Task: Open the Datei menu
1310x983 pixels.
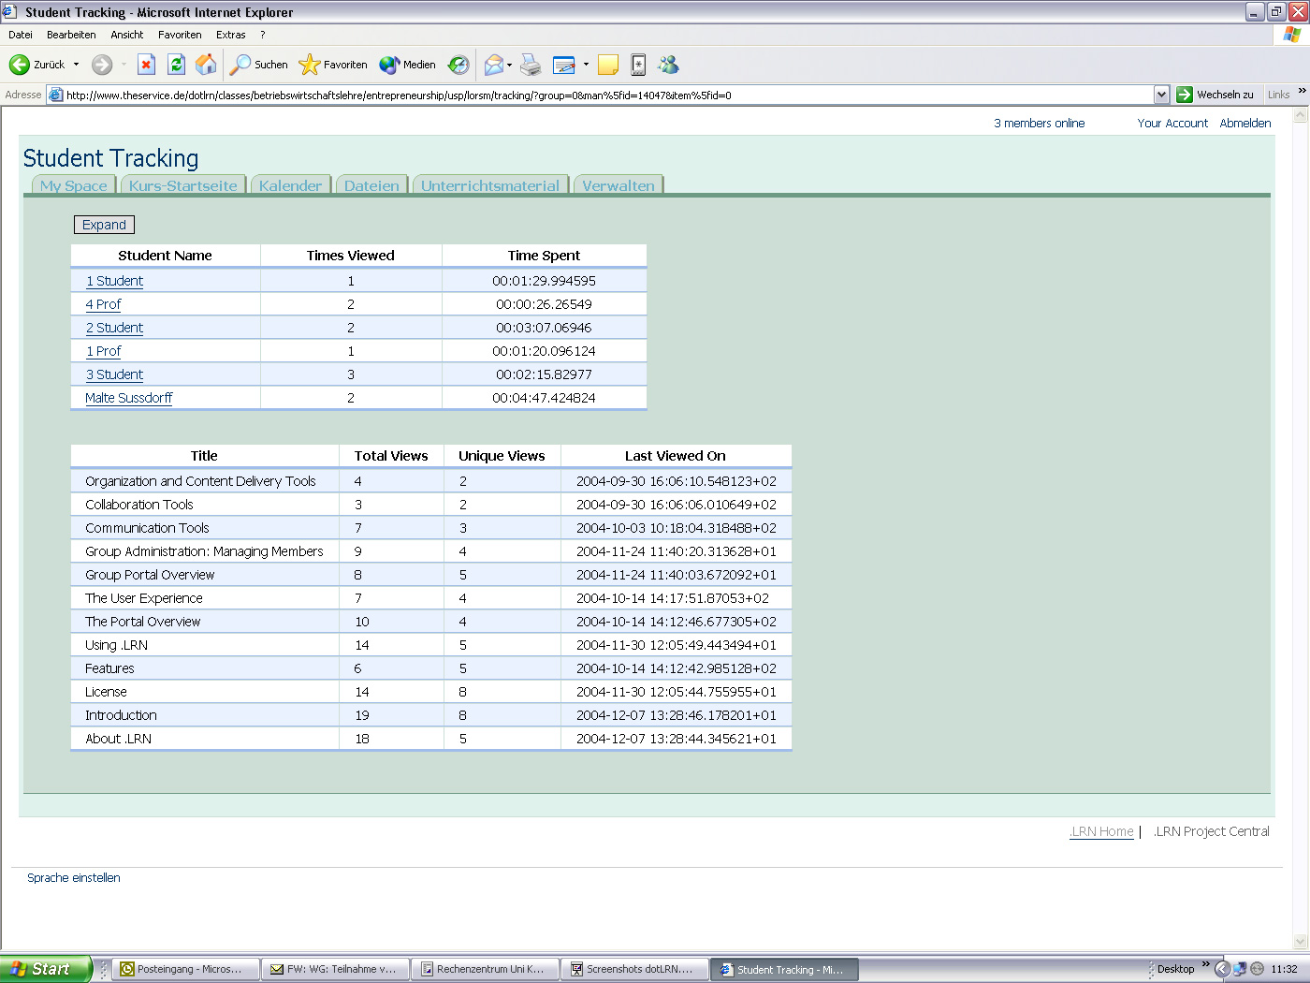Action: 20,35
